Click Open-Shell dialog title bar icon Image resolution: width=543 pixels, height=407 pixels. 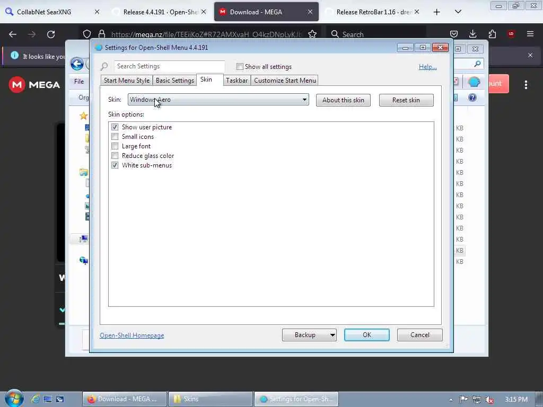coord(99,48)
